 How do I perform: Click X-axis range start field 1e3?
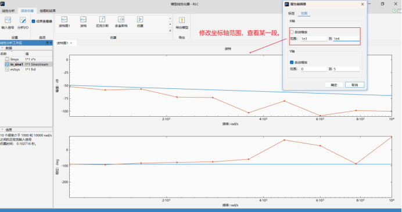coord(314,39)
